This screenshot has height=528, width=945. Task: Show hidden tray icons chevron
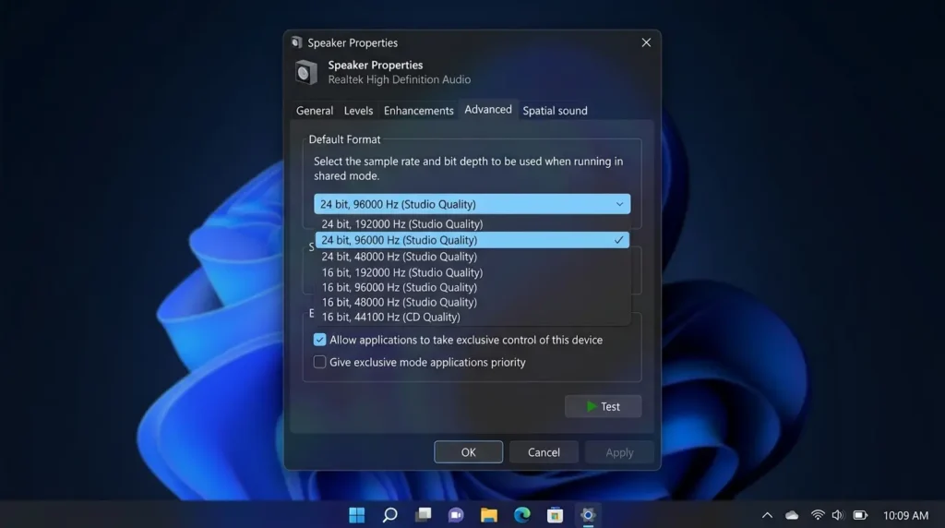[x=767, y=515]
